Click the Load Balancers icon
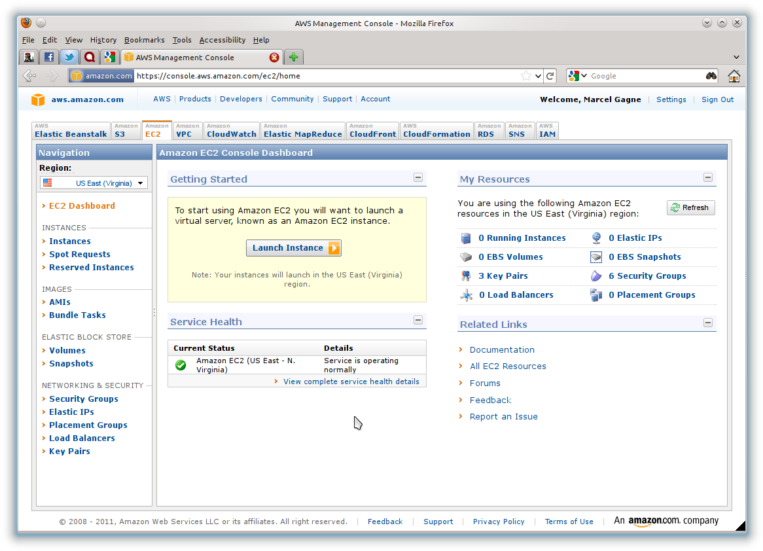This screenshot has width=763, height=551. pyautogui.click(x=466, y=295)
